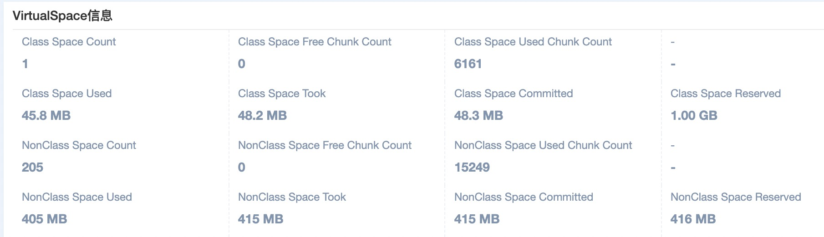824x237 pixels.
Task: Select the Class Space Reserved label
Action: coord(725,94)
